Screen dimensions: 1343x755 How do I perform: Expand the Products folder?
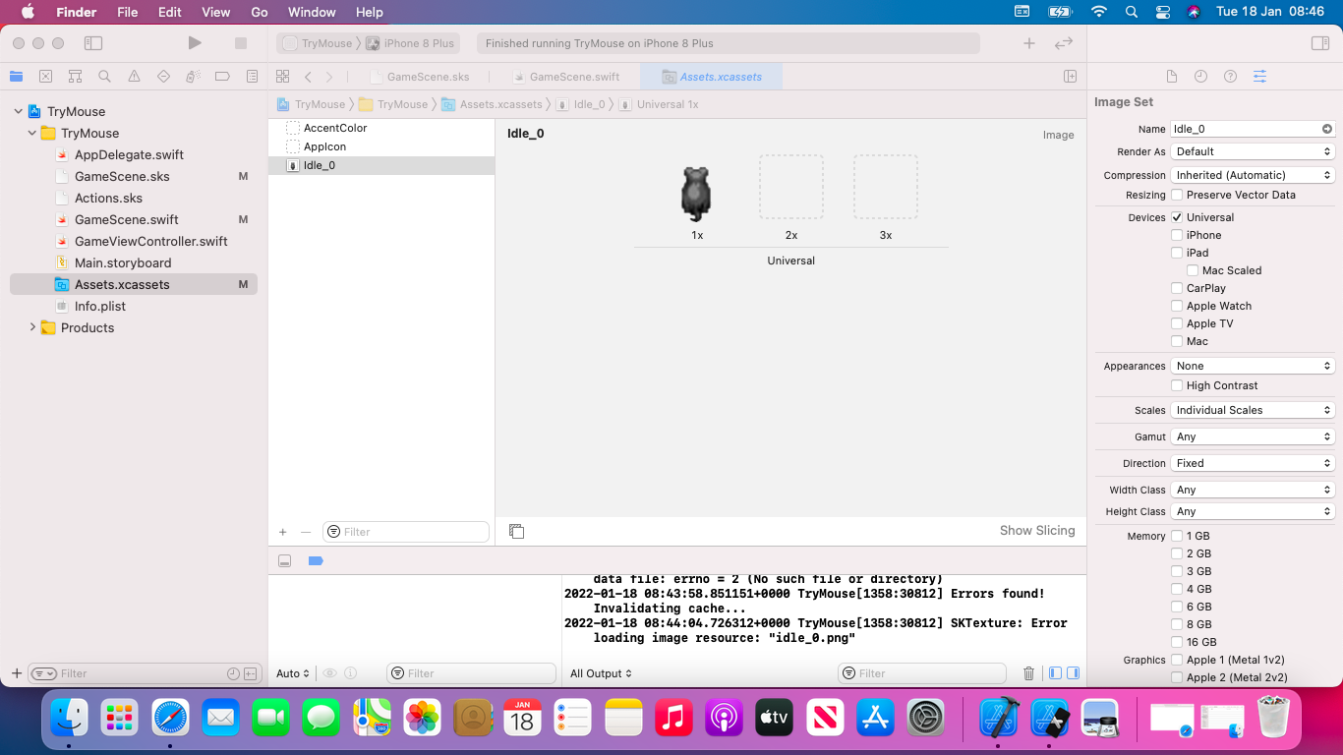click(x=32, y=327)
